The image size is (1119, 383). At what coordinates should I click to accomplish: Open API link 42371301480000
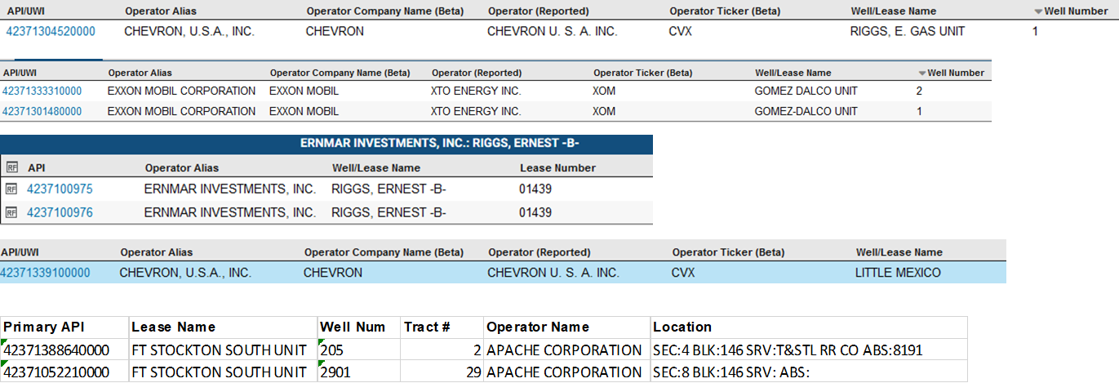pos(42,112)
